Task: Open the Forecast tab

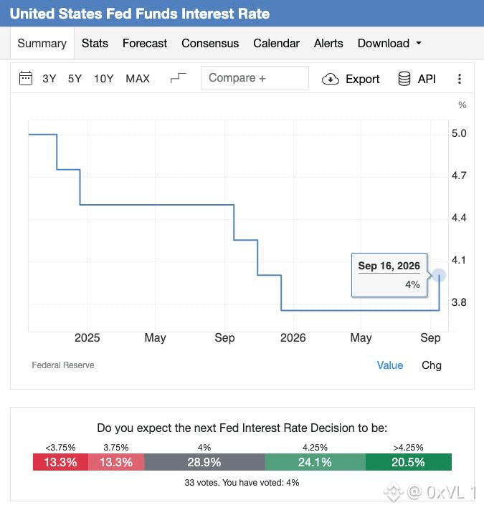Action: [x=145, y=43]
